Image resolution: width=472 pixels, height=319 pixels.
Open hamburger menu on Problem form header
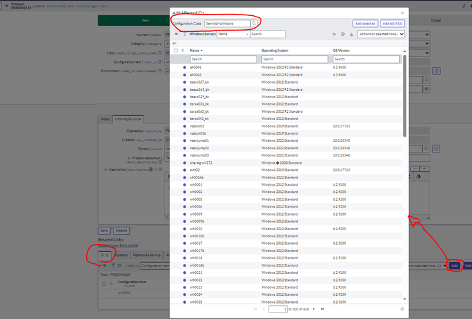pos(7,5)
